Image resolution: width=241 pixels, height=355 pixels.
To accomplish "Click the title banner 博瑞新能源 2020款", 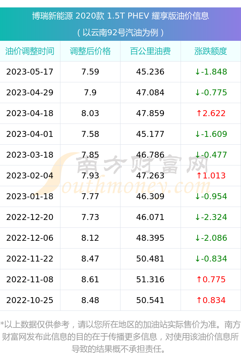I will (x=121, y=16).
